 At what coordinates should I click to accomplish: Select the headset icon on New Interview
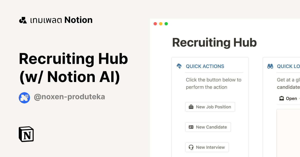(x=190, y=147)
